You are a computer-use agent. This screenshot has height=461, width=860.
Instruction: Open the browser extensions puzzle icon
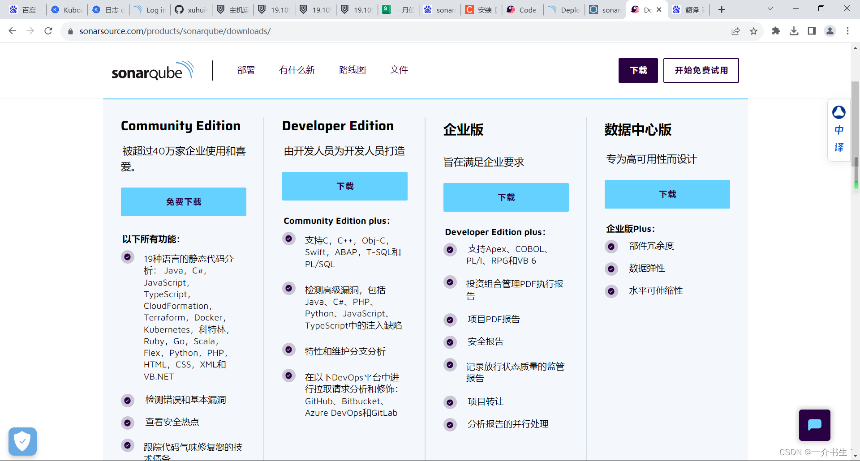[x=776, y=31]
